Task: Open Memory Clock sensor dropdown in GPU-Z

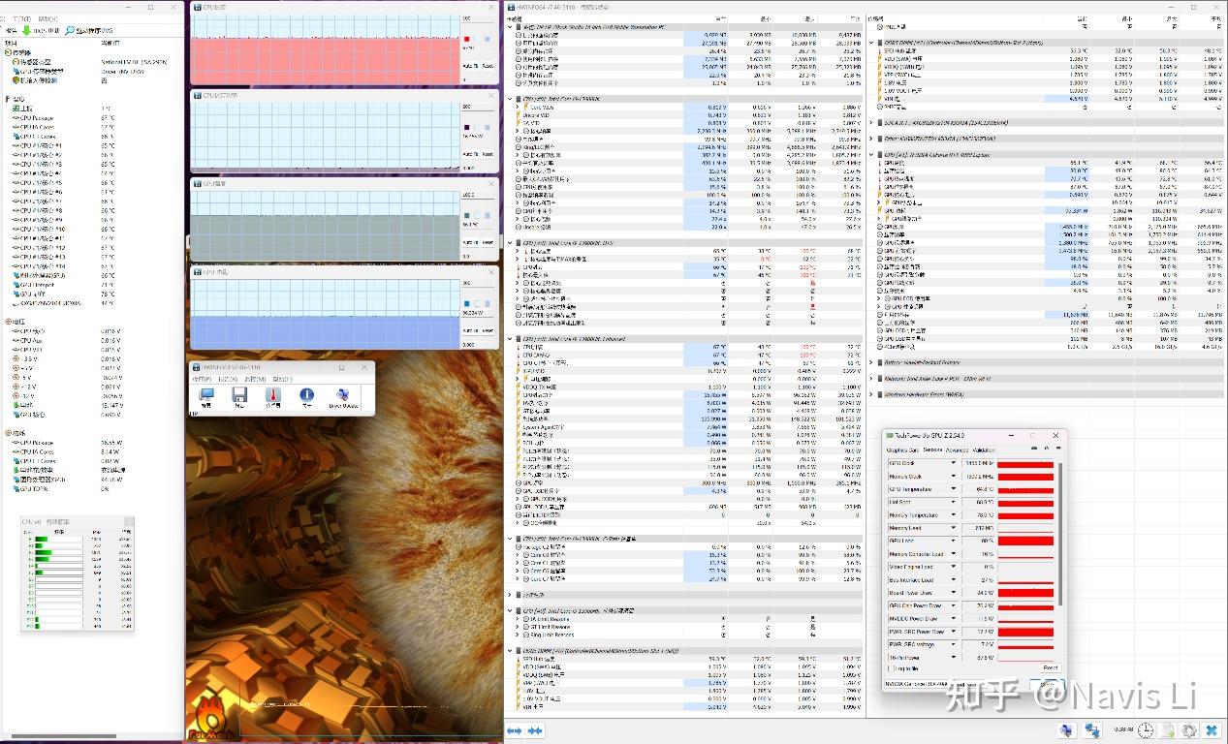Action: tap(953, 477)
